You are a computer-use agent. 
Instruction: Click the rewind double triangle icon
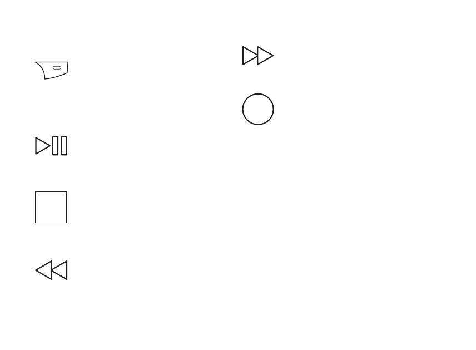51,270
